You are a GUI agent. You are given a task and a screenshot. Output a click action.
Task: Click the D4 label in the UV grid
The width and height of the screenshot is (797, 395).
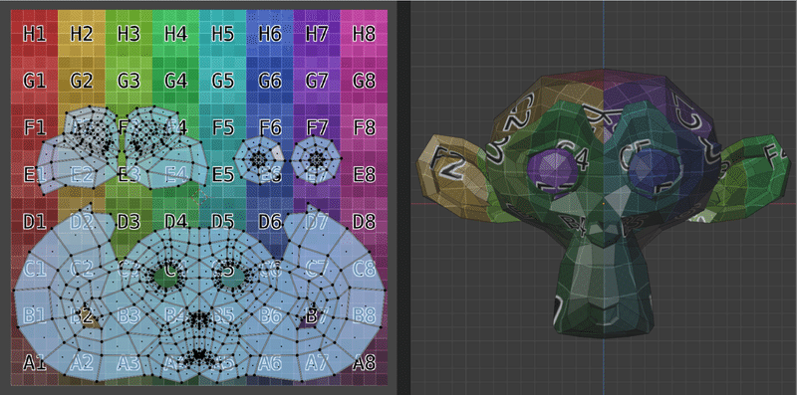[x=176, y=222]
